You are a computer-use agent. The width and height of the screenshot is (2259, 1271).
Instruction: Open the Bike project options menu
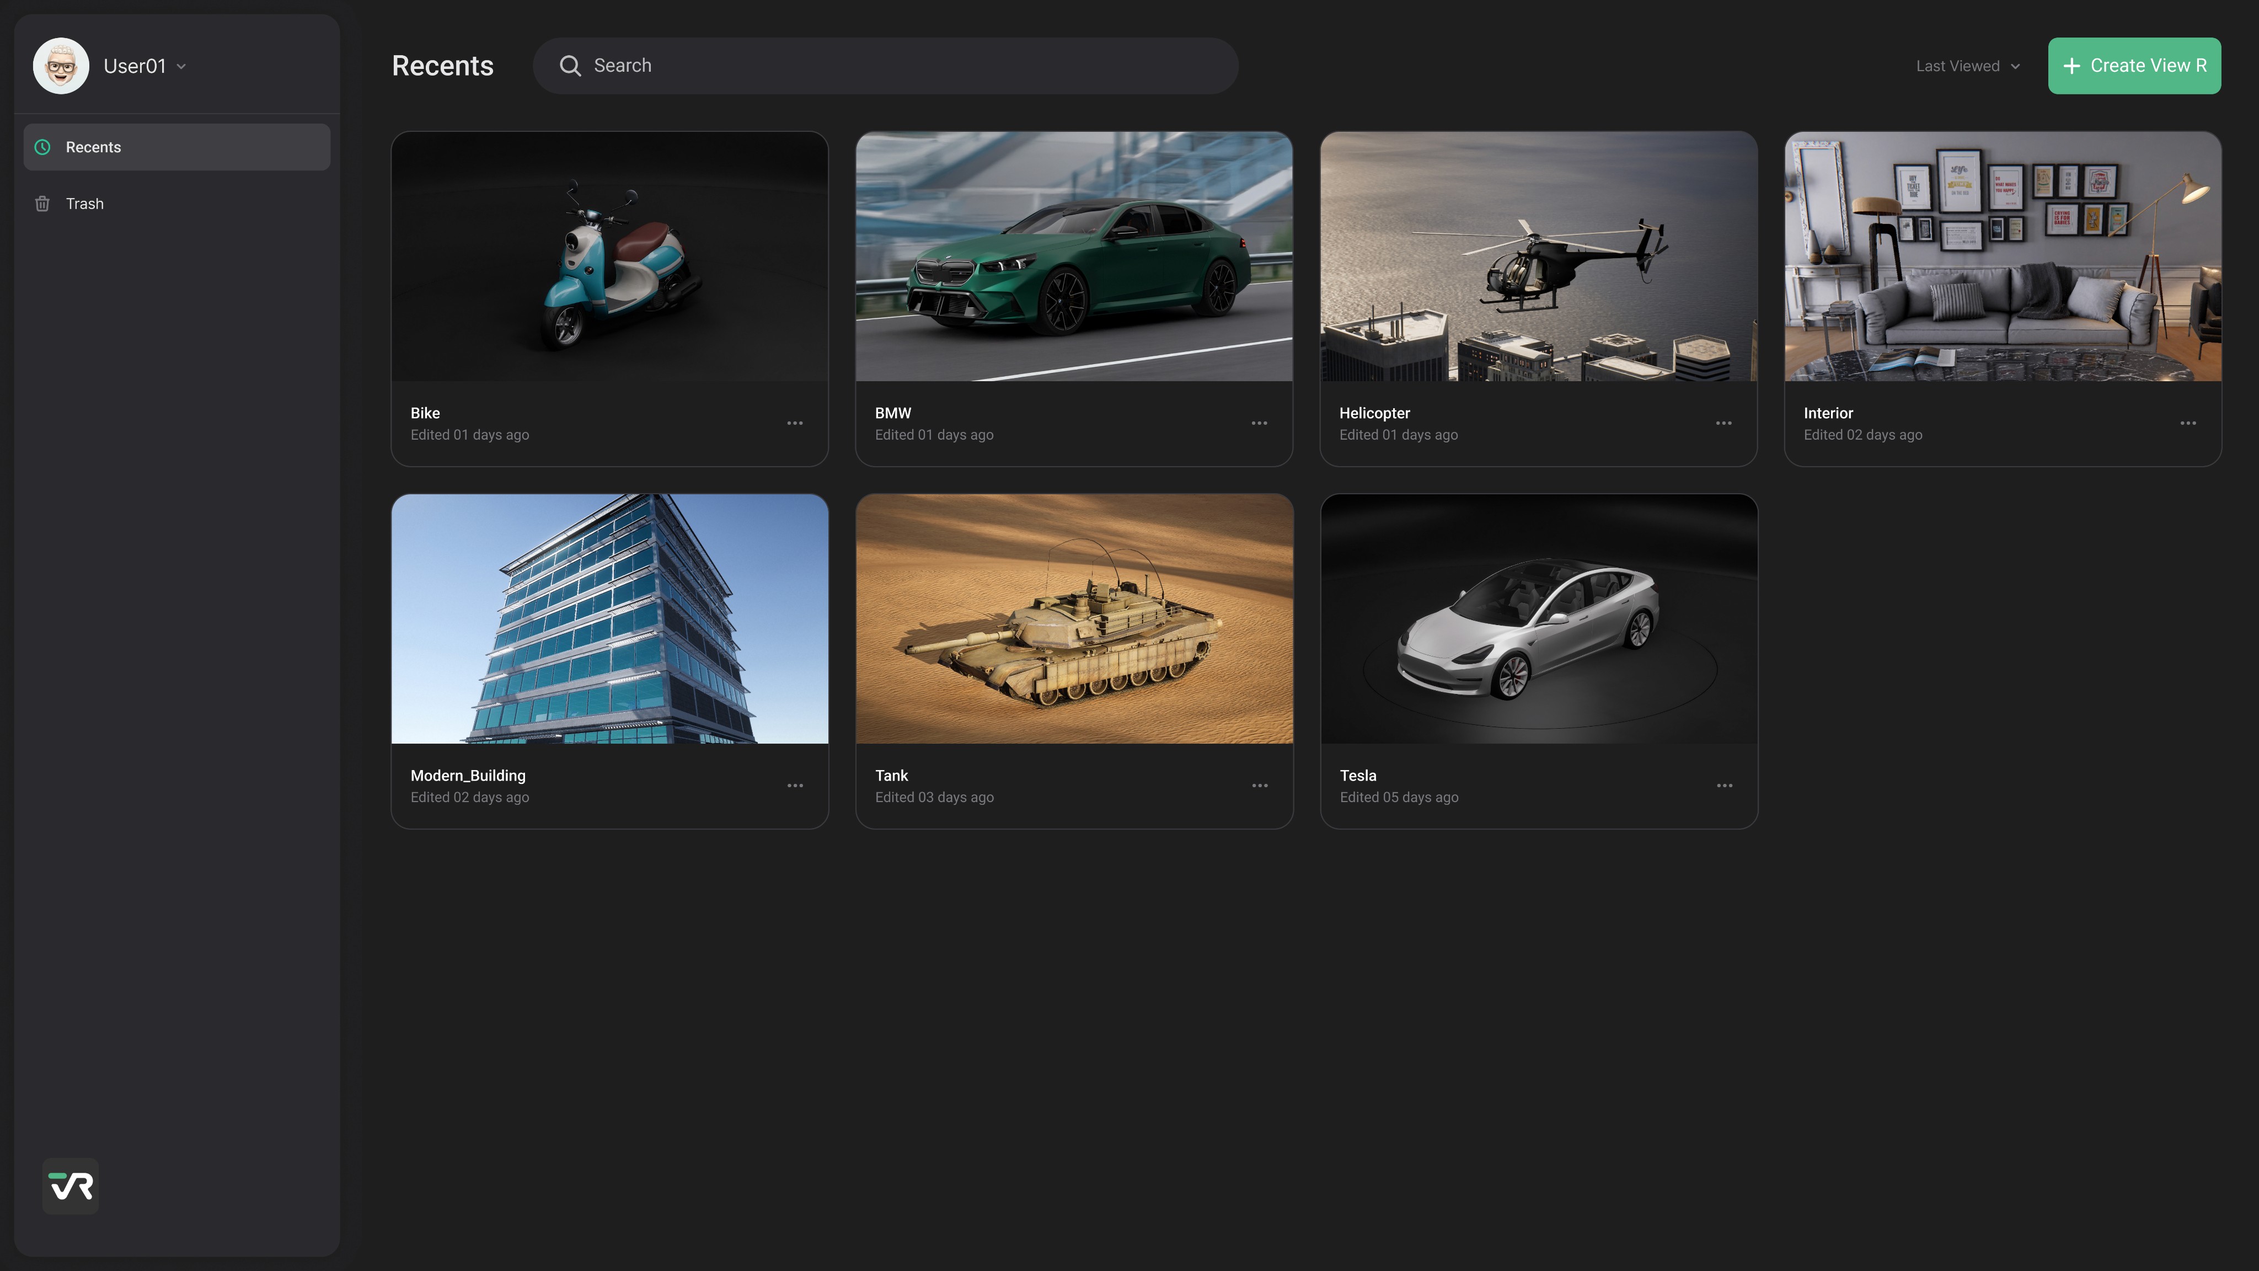pos(795,423)
